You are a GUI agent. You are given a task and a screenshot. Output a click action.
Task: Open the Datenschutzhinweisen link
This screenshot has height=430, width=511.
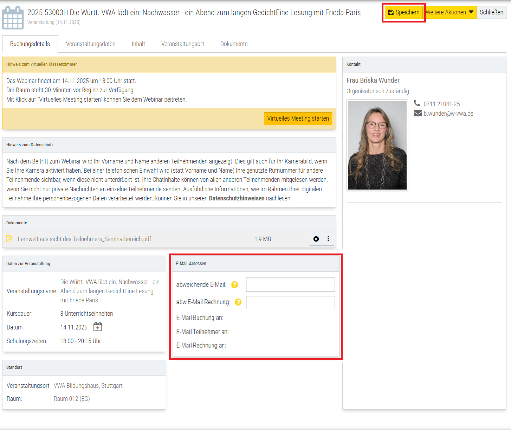click(237, 198)
